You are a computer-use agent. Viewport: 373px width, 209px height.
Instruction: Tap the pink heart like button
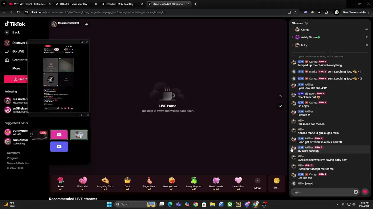[365, 192]
